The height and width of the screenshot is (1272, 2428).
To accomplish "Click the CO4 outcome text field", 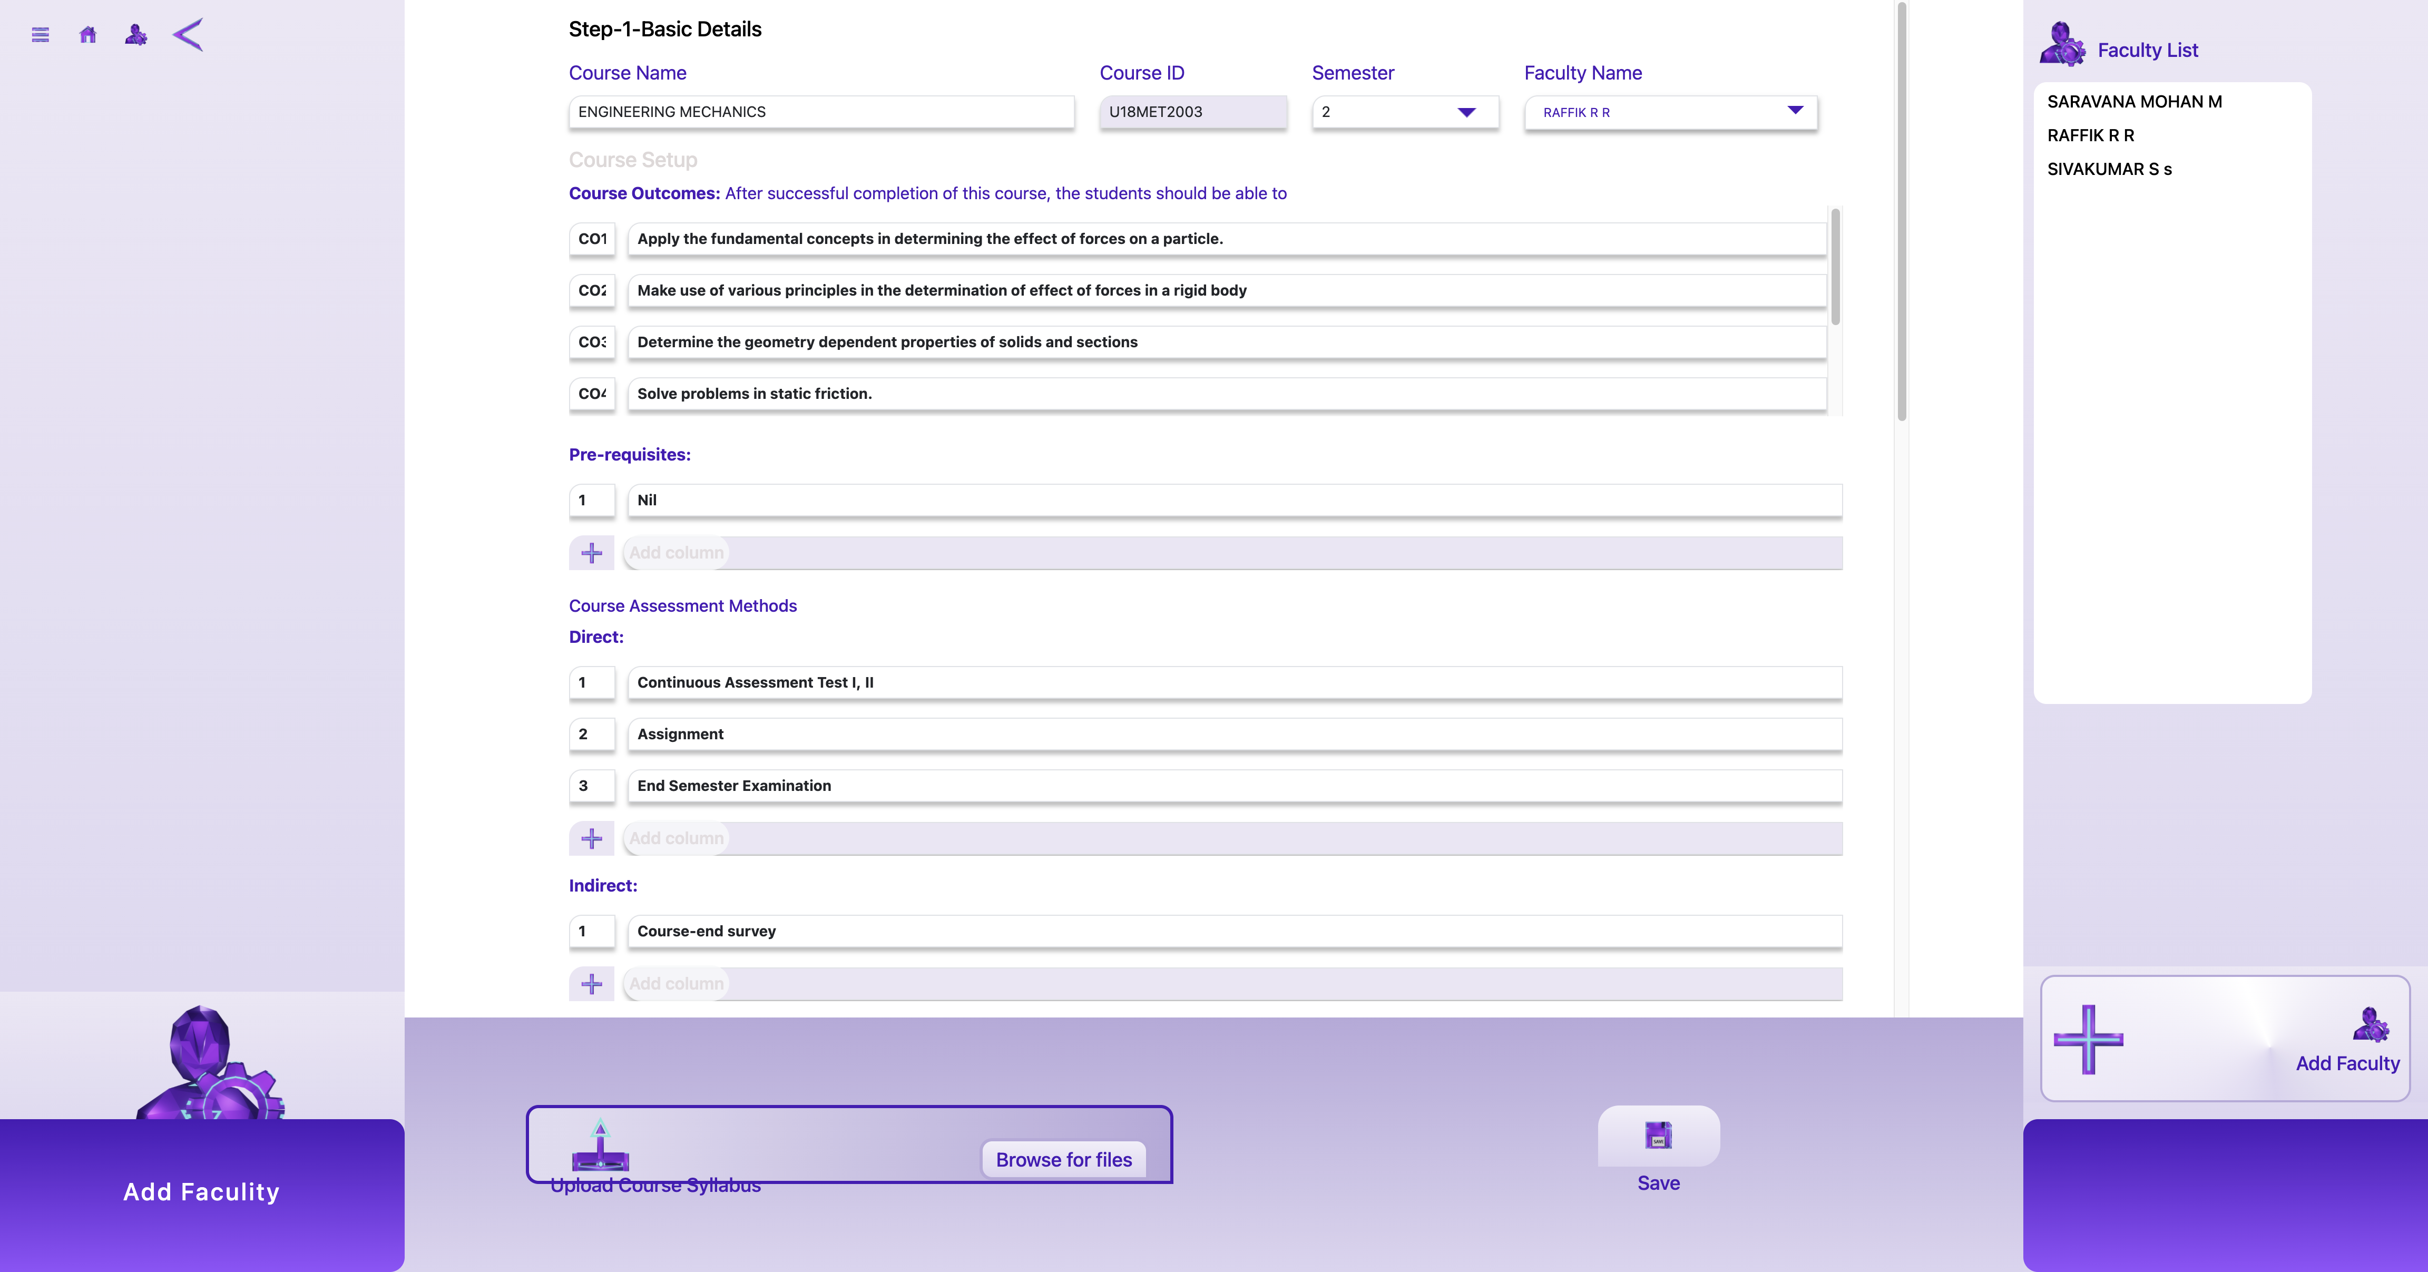I will tap(1225, 394).
